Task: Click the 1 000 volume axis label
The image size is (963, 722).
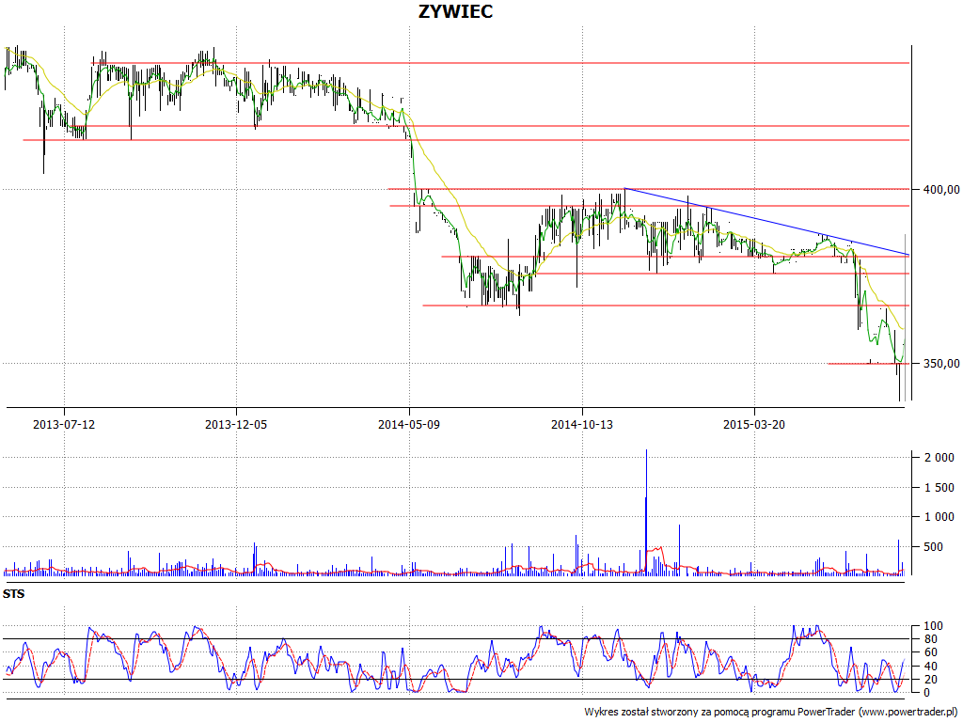Action: (x=939, y=517)
